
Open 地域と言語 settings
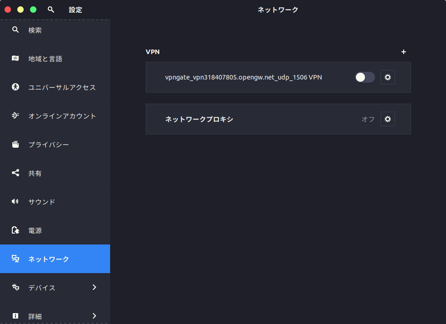[x=55, y=59]
